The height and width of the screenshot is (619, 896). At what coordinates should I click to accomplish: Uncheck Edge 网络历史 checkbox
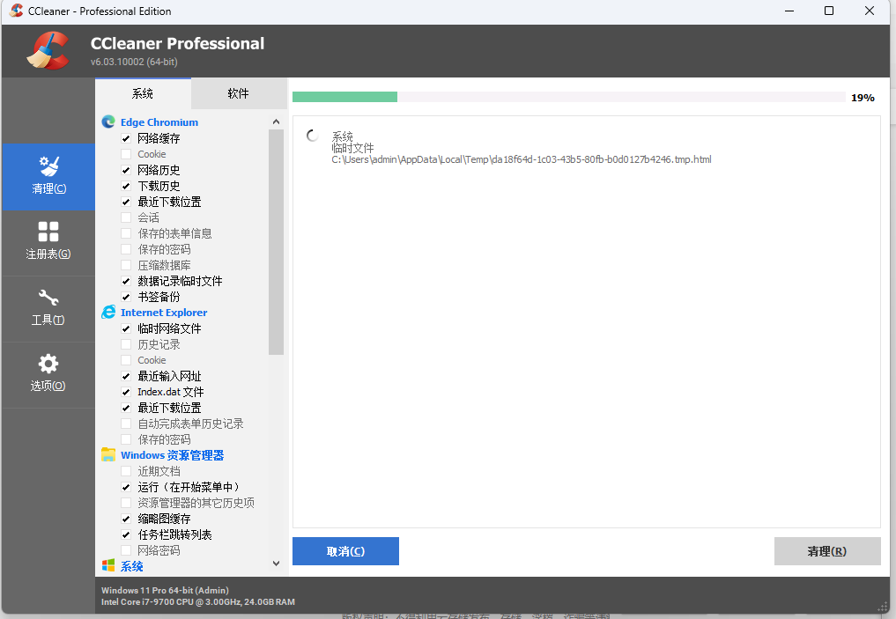coord(126,170)
